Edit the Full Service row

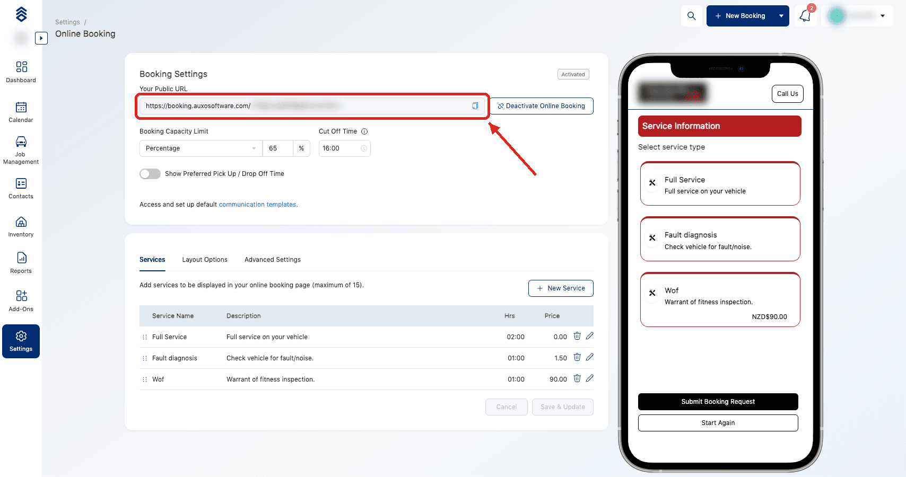coord(590,336)
